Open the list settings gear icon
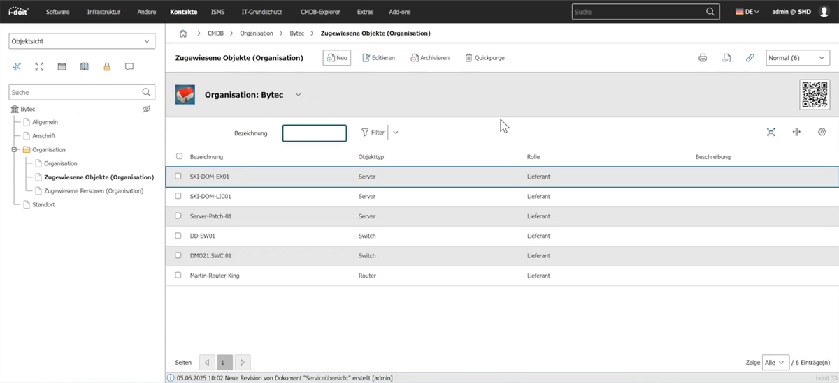 822,132
